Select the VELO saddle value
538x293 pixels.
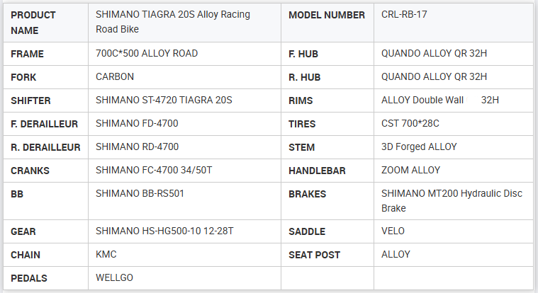pyautogui.click(x=393, y=231)
